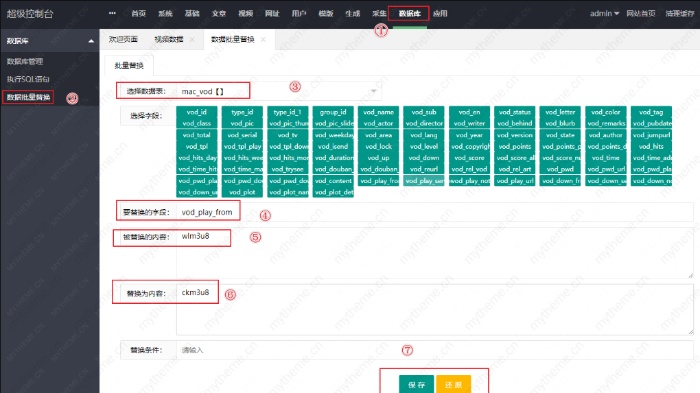Open the 数据库 top menu
The width and height of the screenshot is (700, 393).
click(409, 14)
